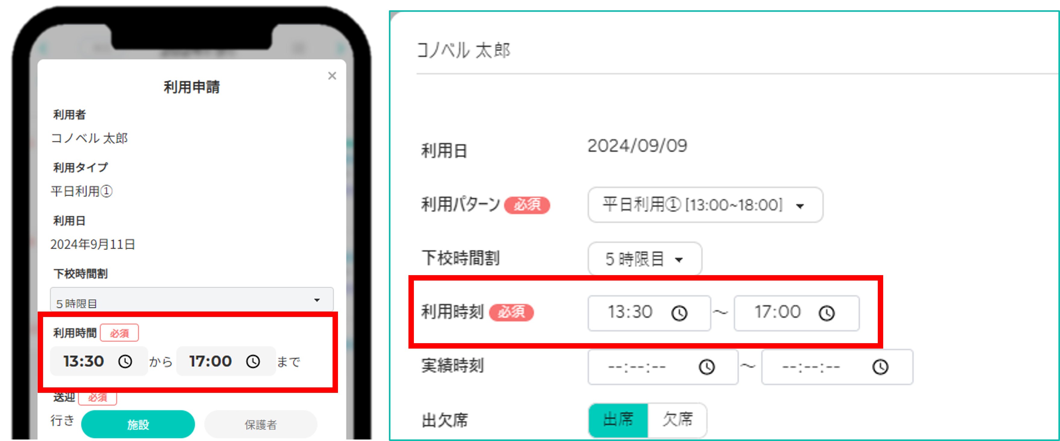The height and width of the screenshot is (441, 1060).
Task: Open clock picker for phone end time 17:00
Action: (x=253, y=362)
